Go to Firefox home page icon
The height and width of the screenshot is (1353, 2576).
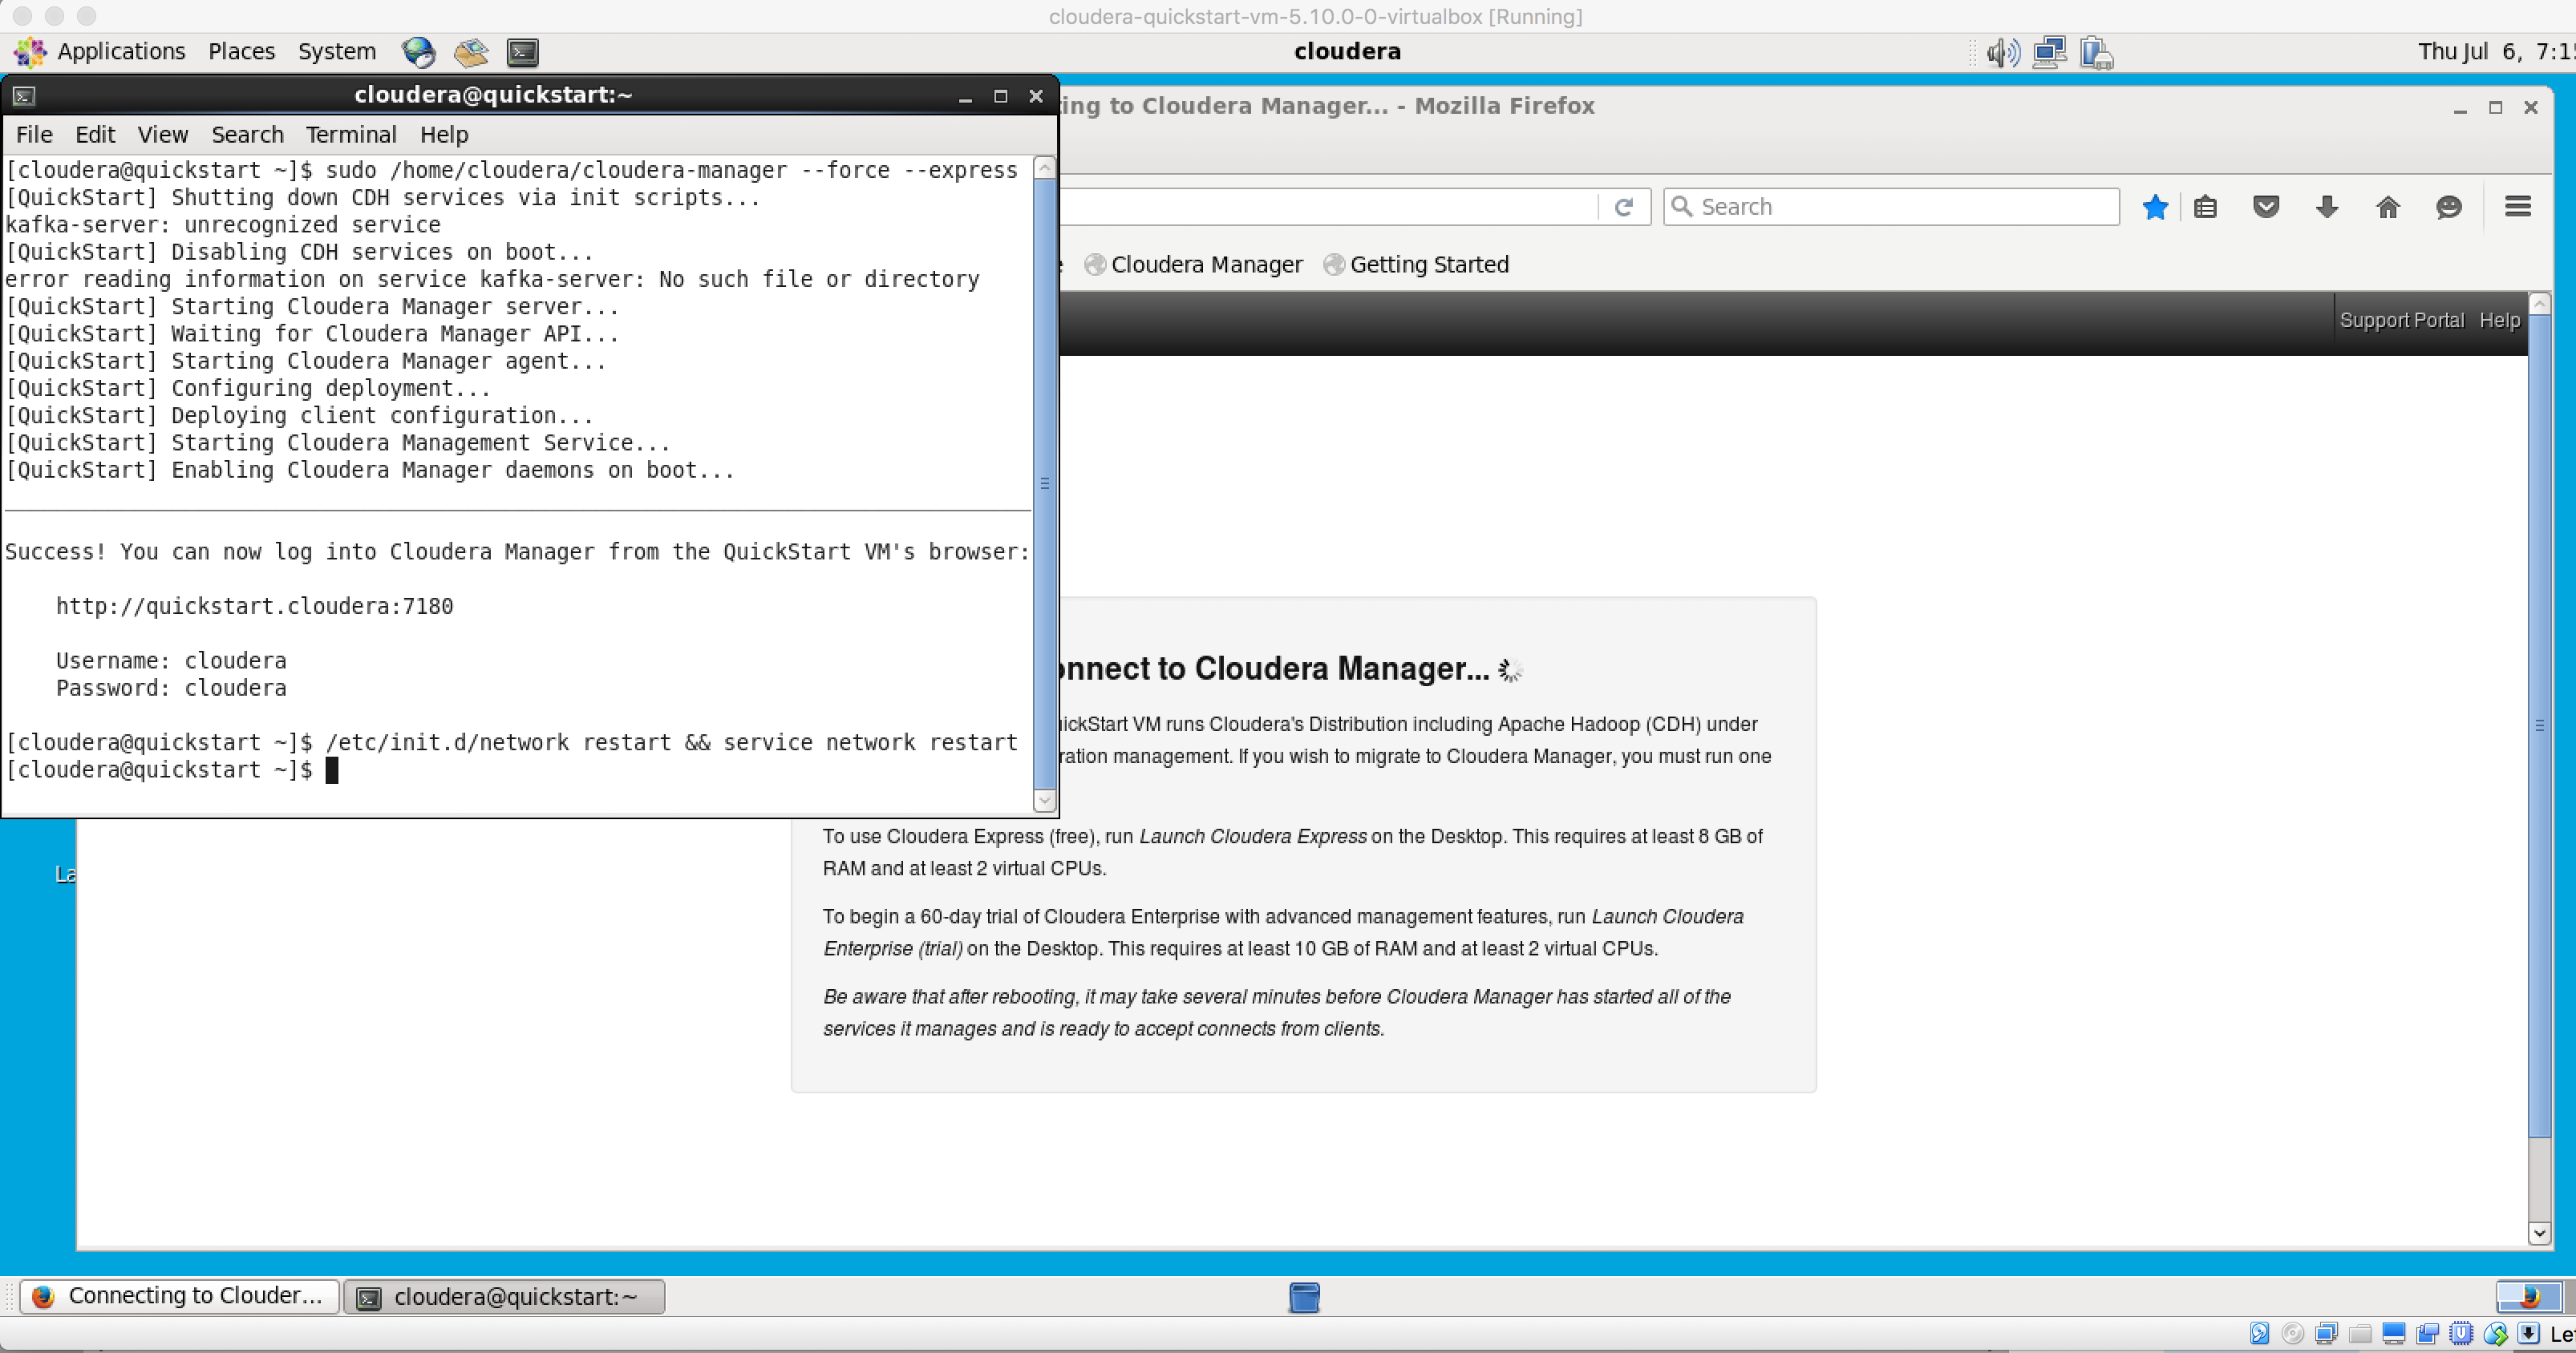(x=2388, y=207)
